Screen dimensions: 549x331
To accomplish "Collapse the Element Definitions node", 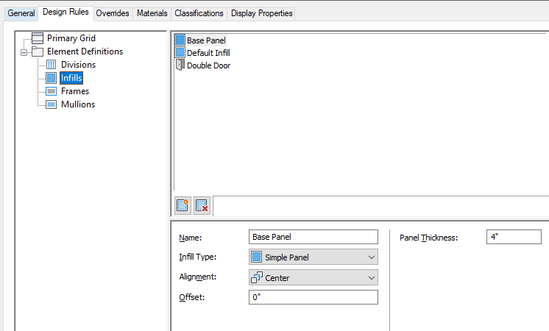I will click(24, 52).
